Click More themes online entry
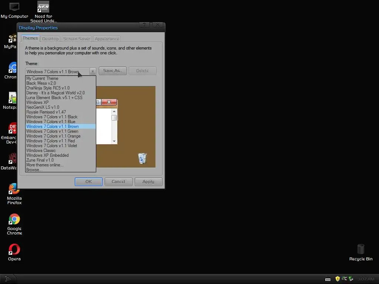The height and width of the screenshot is (284, 379). pyautogui.click(x=61, y=165)
